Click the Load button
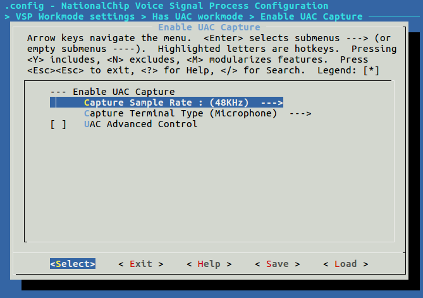Image resolution: width=423 pixels, height=298 pixels. 345,264
